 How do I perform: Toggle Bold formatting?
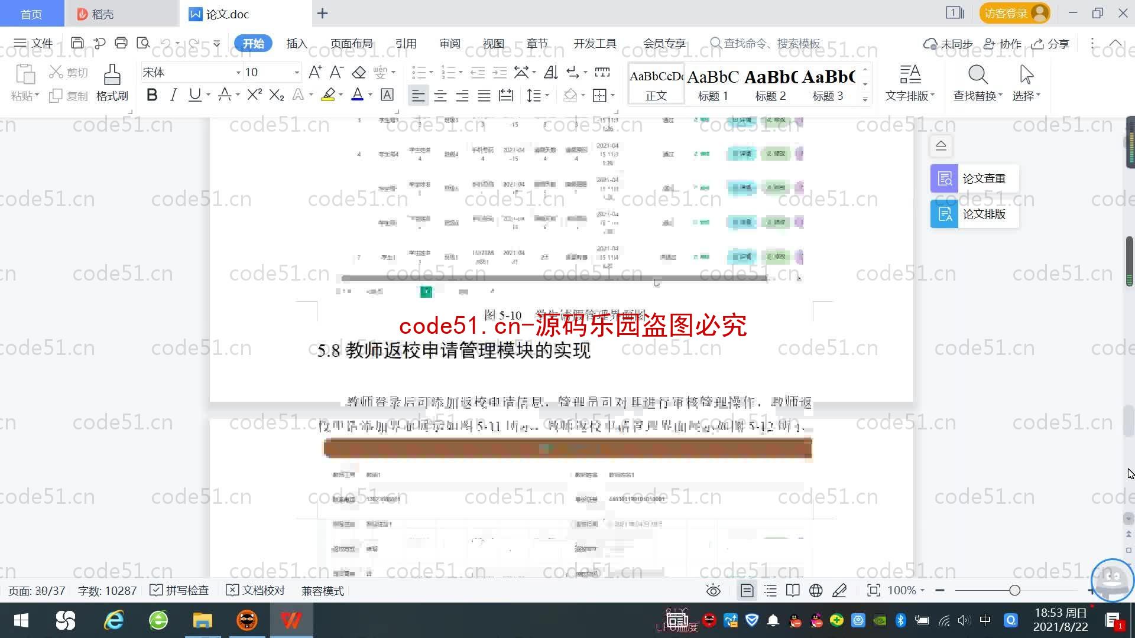coord(152,95)
